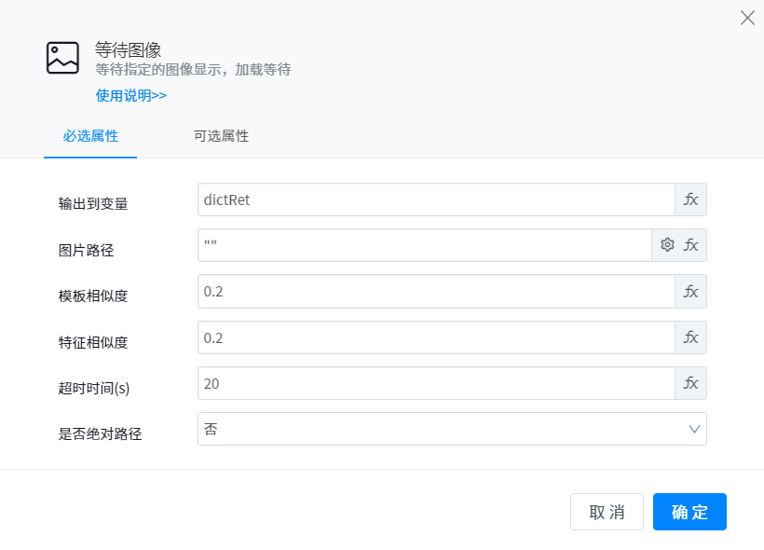Click the fx button for 输出到变量
The width and height of the screenshot is (764, 550).
pos(690,199)
